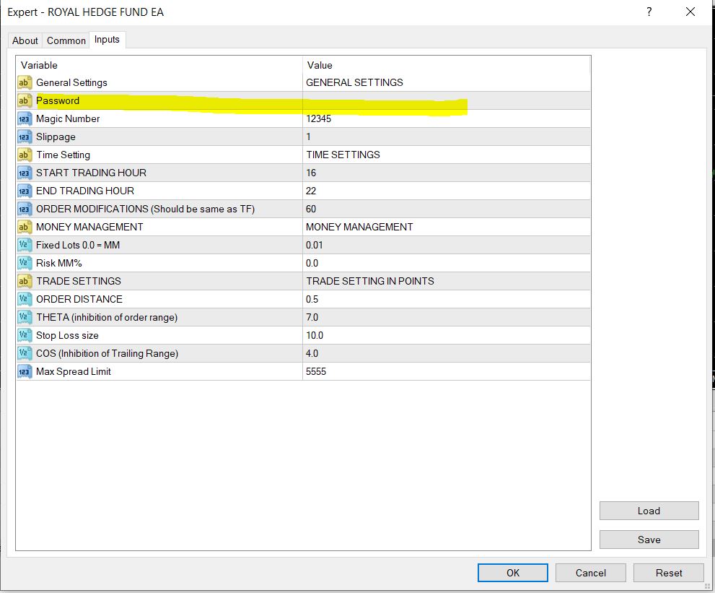Click the string icon beside Password
The width and height of the screenshot is (715, 593).
click(x=24, y=100)
